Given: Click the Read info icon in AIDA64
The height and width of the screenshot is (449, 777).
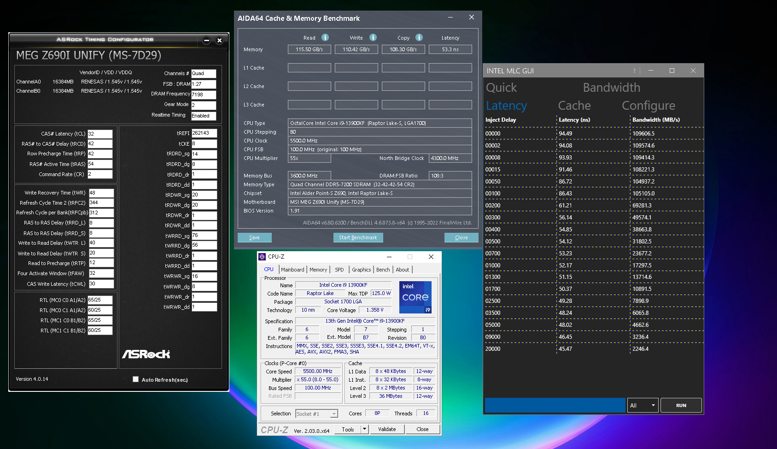Looking at the screenshot, I should tap(325, 37).
